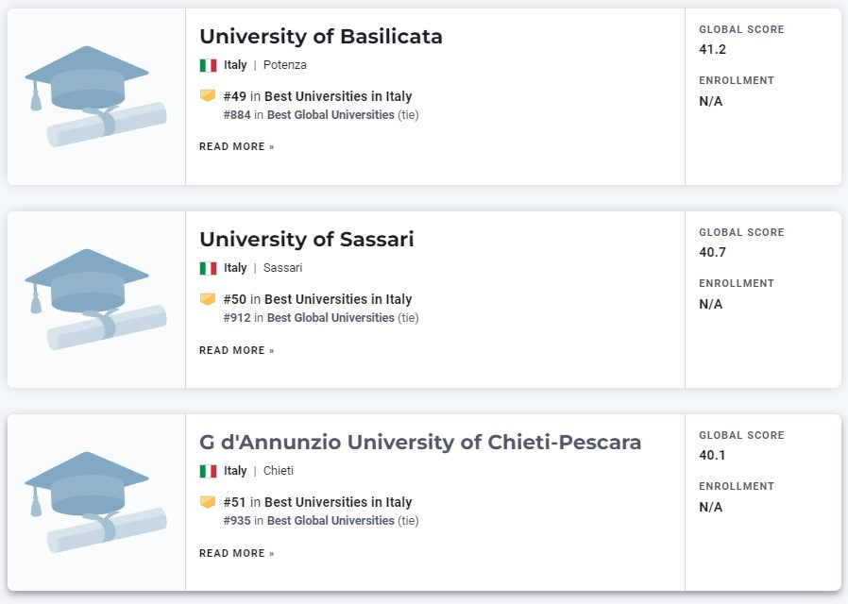Open G d'Annunzio University of Chieti-Pescara link

point(420,443)
